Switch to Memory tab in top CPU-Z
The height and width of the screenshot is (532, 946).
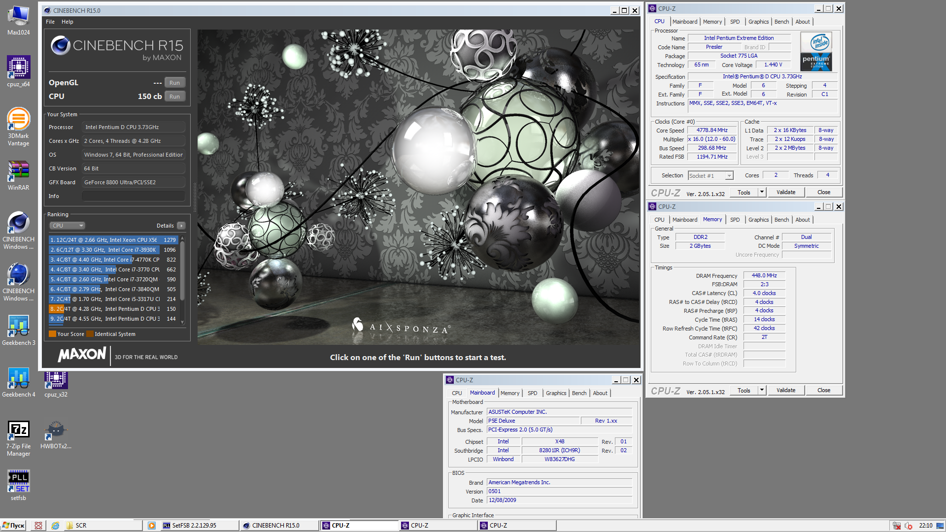click(x=712, y=22)
